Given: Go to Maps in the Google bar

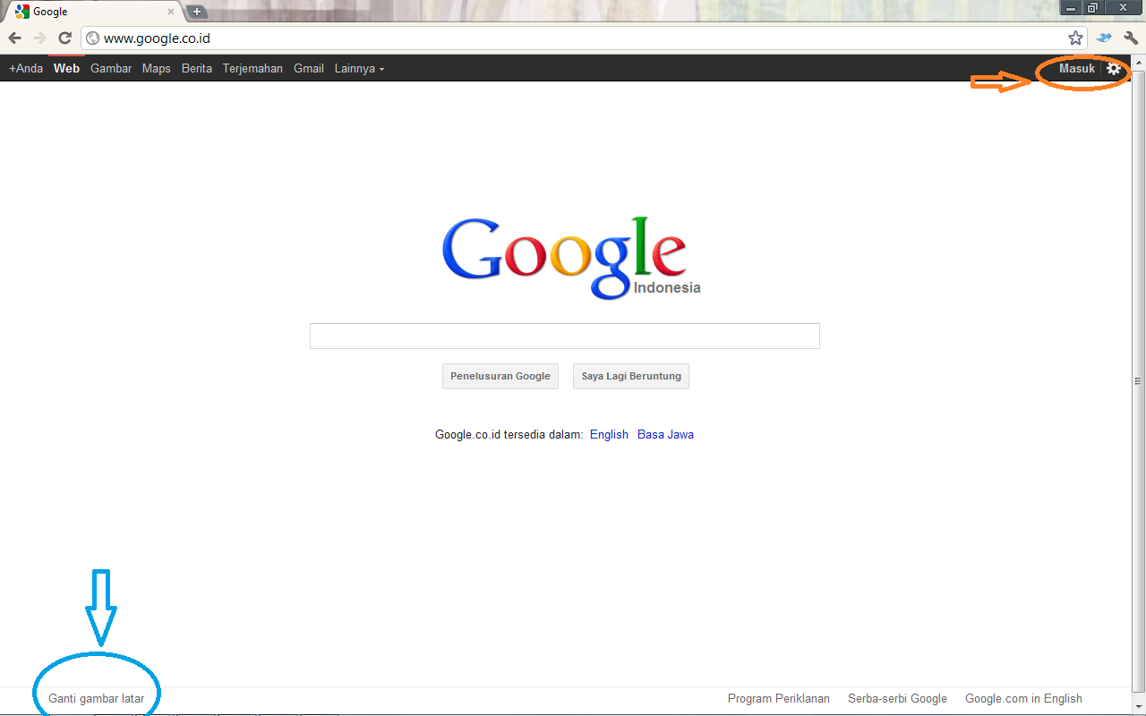Looking at the screenshot, I should tap(156, 68).
